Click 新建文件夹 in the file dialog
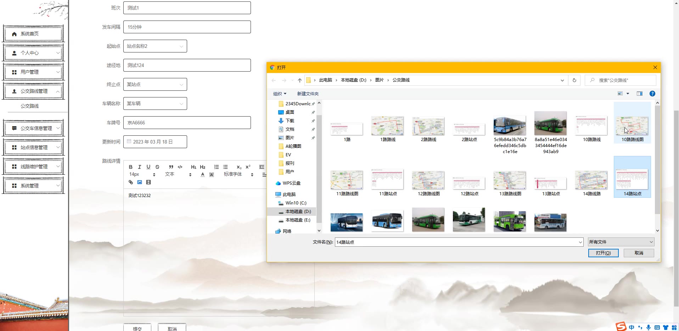 point(308,94)
